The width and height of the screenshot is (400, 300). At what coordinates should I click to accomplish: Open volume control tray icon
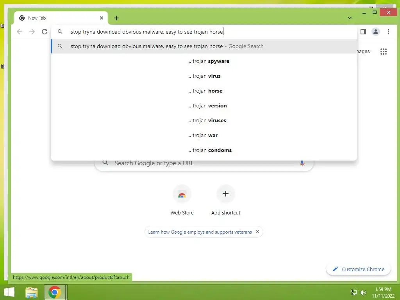pyautogui.click(x=363, y=292)
